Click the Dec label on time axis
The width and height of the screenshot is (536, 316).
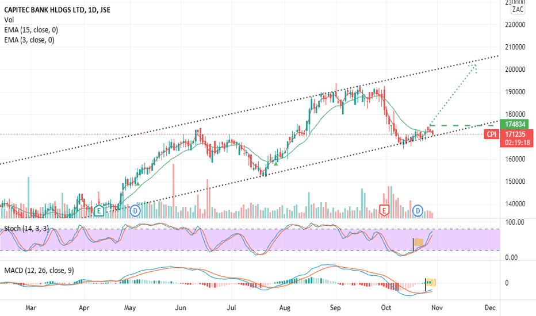490,308
